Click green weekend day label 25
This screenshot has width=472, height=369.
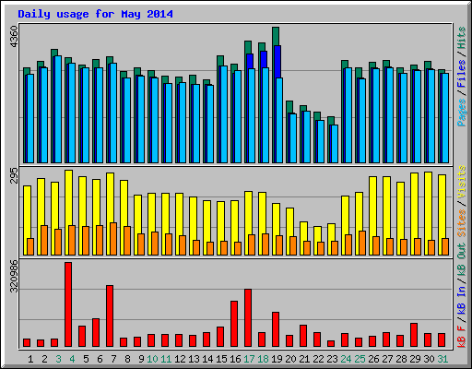(360, 359)
